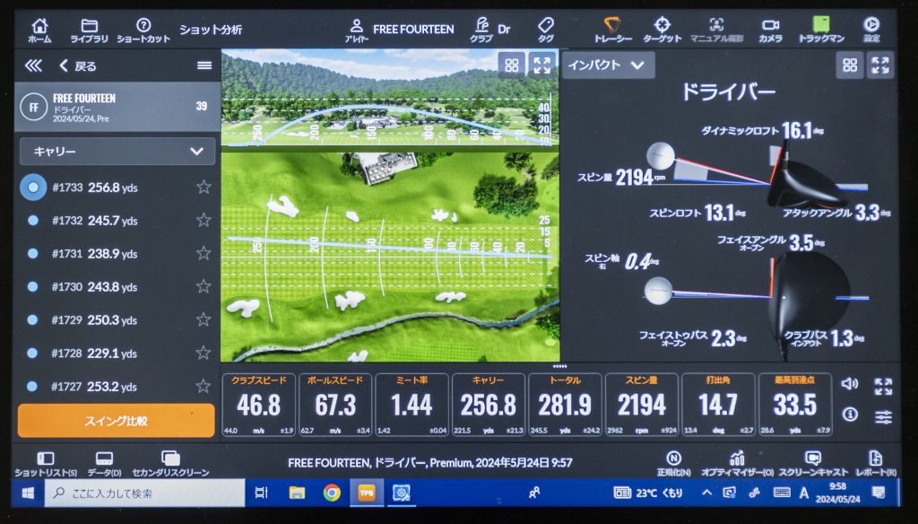Star shot #1730 as favorite

click(204, 286)
